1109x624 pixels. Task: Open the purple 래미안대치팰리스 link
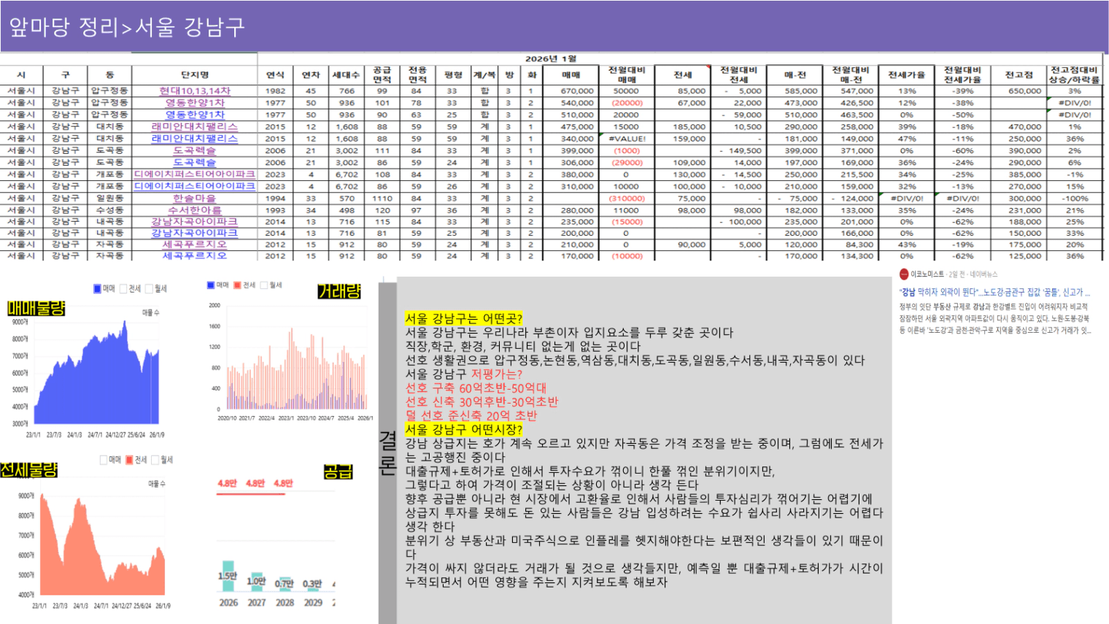click(194, 126)
